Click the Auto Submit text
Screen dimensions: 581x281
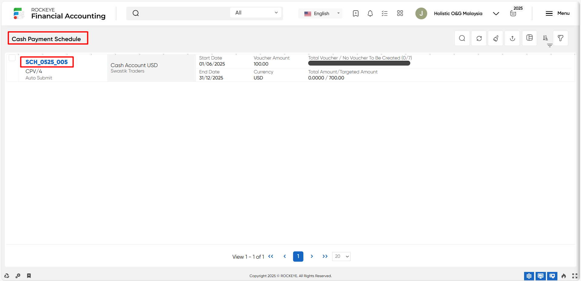[x=39, y=78]
